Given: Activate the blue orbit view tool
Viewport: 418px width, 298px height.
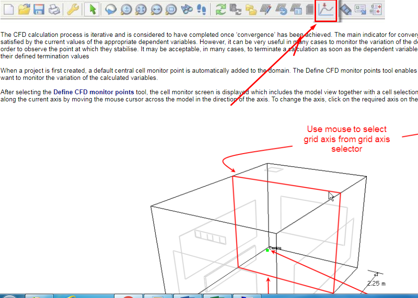Looking at the screenshot, I should coord(111,10).
